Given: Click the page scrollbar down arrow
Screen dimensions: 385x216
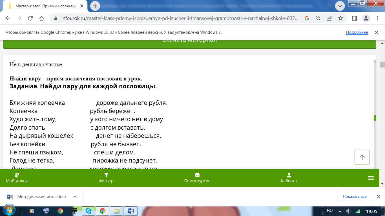Looking at the screenshot, I should pyautogui.click(x=382, y=184).
